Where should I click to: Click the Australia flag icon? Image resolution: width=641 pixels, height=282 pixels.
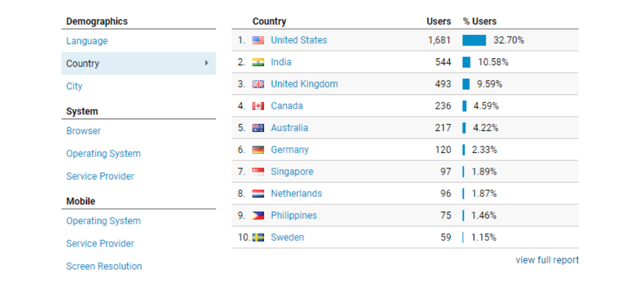[x=258, y=128]
